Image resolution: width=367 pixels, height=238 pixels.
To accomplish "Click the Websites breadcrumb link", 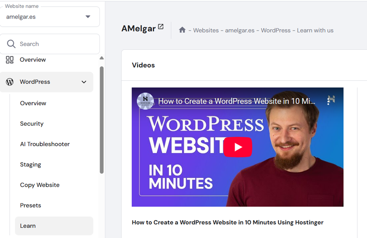I will pyautogui.click(x=206, y=30).
